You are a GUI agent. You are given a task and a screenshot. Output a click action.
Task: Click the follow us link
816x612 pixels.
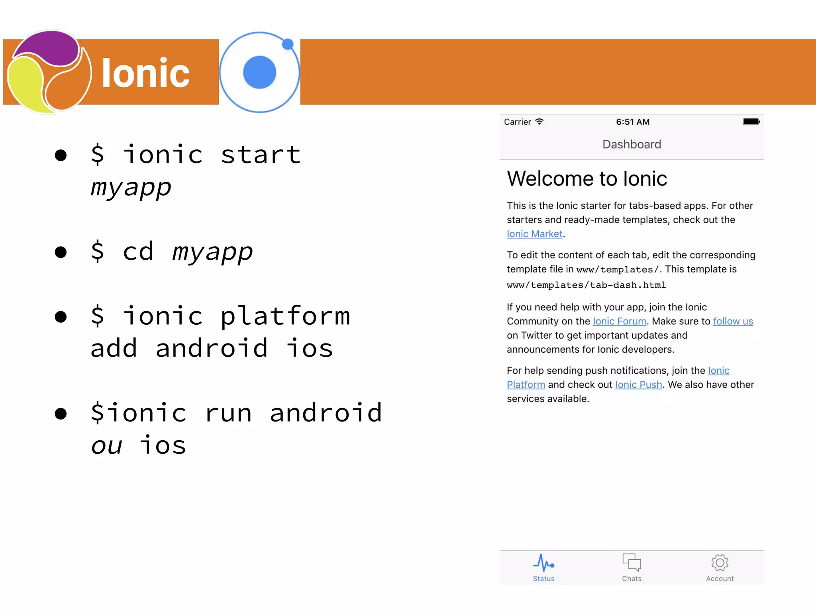[733, 321]
